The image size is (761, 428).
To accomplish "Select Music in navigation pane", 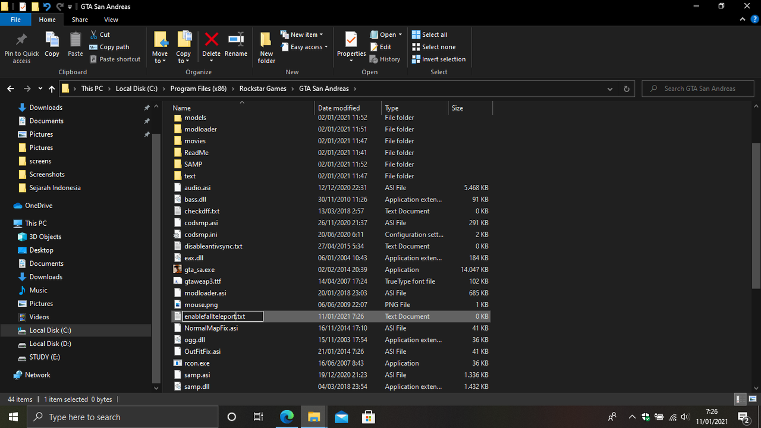I will click(38, 290).
